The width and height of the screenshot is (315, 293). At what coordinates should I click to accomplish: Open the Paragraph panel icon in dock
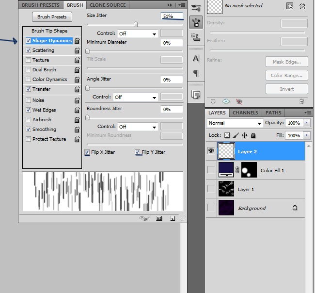(x=196, y=73)
